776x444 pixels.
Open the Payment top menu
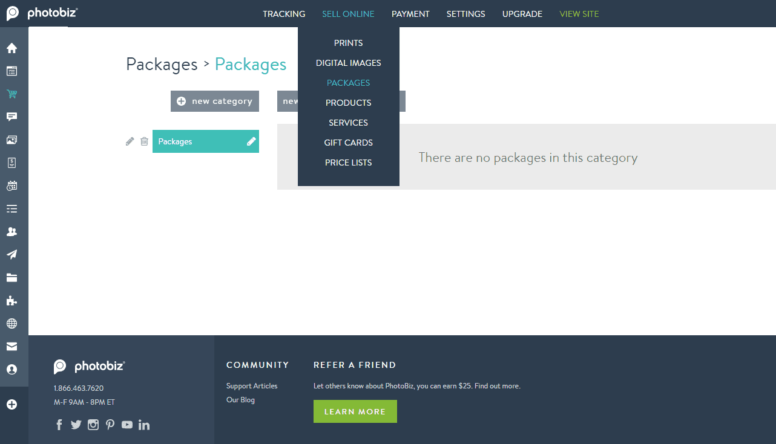click(x=410, y=14)
